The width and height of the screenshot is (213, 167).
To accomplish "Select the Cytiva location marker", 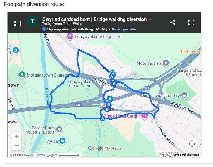I will pos(62,141).
